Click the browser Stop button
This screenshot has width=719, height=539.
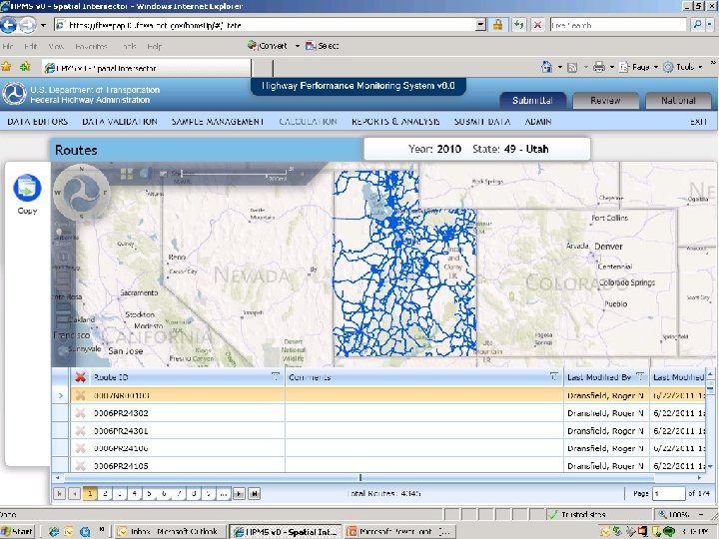538,25
